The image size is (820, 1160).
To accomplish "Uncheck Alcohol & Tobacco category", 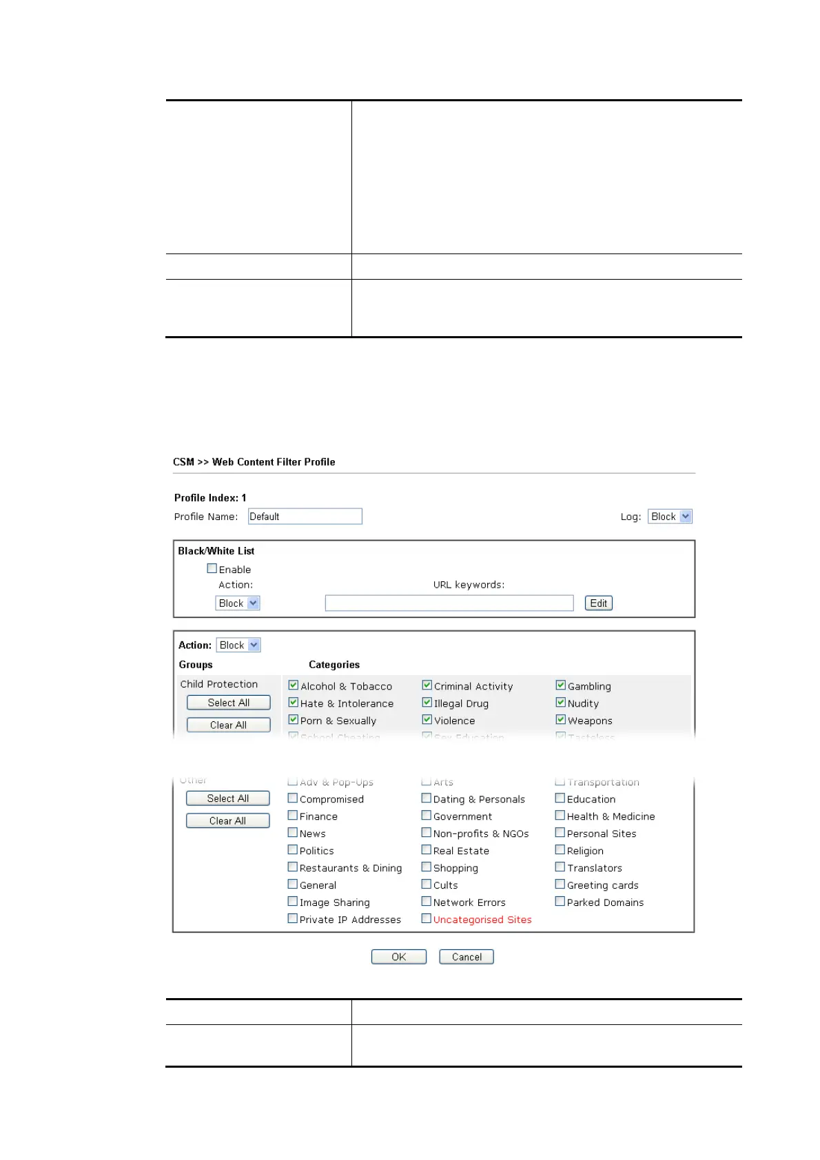I will [x=294, y=685].
